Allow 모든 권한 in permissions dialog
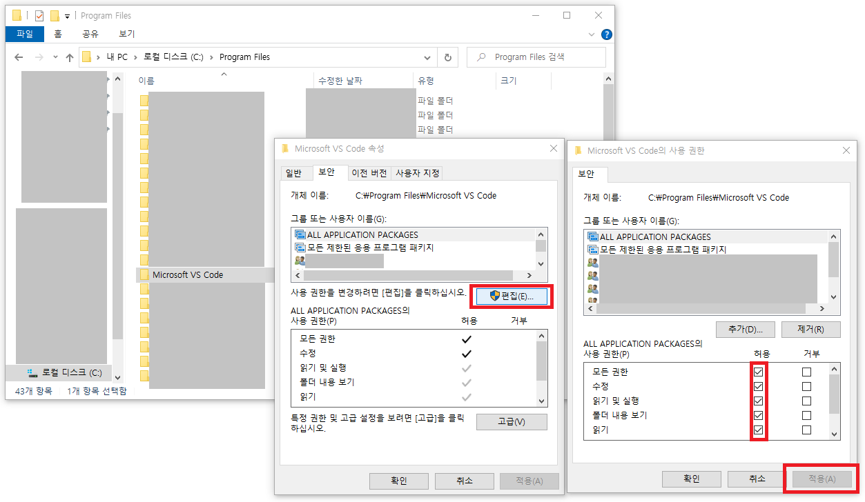 pos(759,372)
